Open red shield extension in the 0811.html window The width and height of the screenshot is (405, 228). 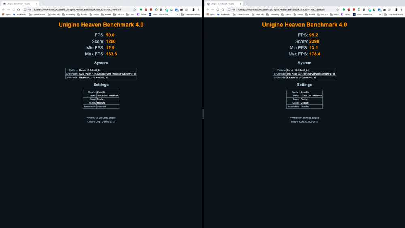(349, 10)
